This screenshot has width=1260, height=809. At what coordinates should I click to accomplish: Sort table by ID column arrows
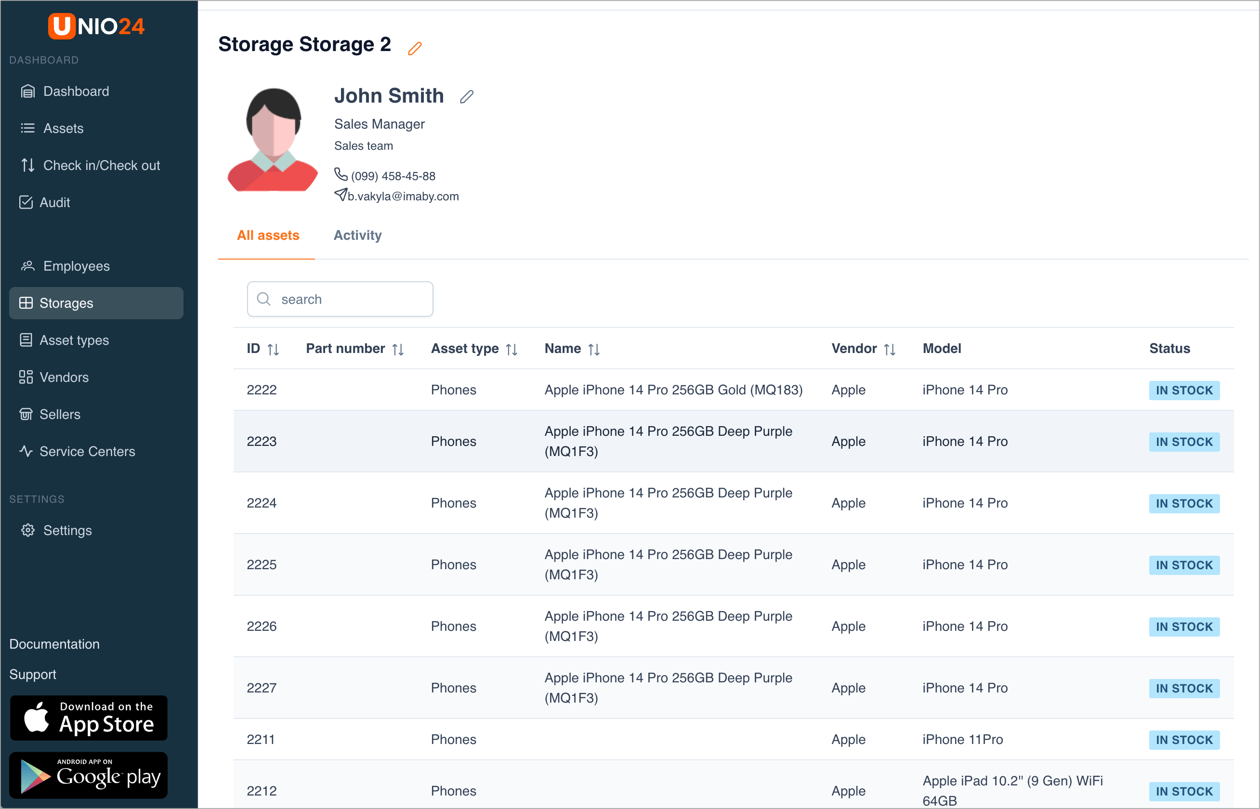pyautogui.click(x=273, y=349)
